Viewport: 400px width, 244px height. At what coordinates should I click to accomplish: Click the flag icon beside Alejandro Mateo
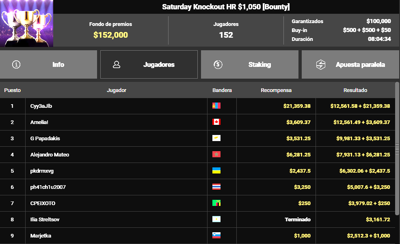[x=216, y=155]
